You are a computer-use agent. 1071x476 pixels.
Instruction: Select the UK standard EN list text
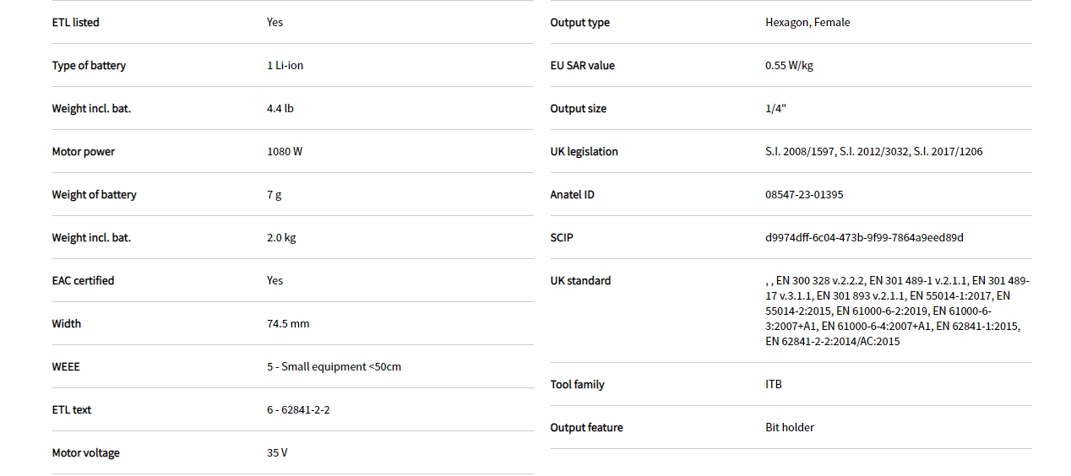[x=897, y=311]
